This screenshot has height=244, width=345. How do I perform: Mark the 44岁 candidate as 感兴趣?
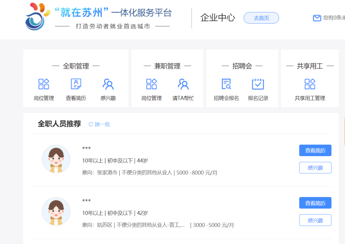315,168
